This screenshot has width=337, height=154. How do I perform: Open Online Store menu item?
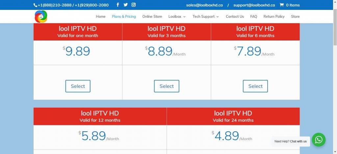(x=152, y=16)
